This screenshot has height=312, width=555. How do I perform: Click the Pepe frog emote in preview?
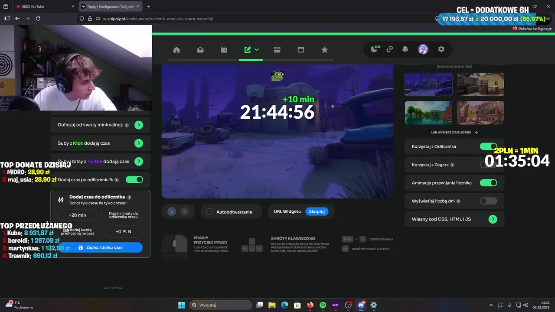click(x=277, y=76)
